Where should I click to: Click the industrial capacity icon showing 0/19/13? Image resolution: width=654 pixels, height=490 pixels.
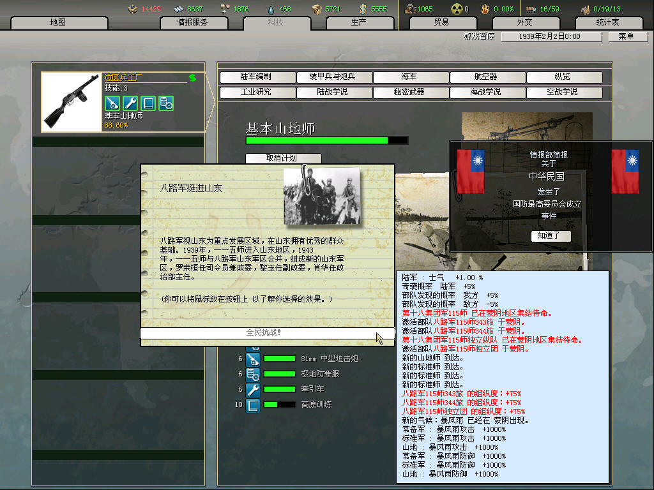pos(586,9)
